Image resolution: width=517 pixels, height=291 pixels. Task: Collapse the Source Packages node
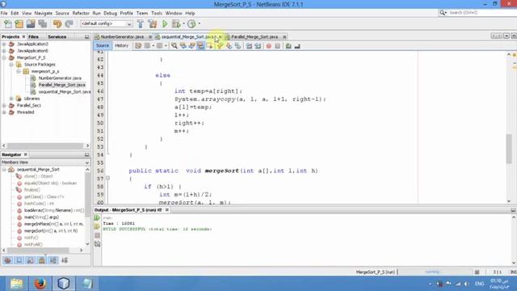pos(11,65)
